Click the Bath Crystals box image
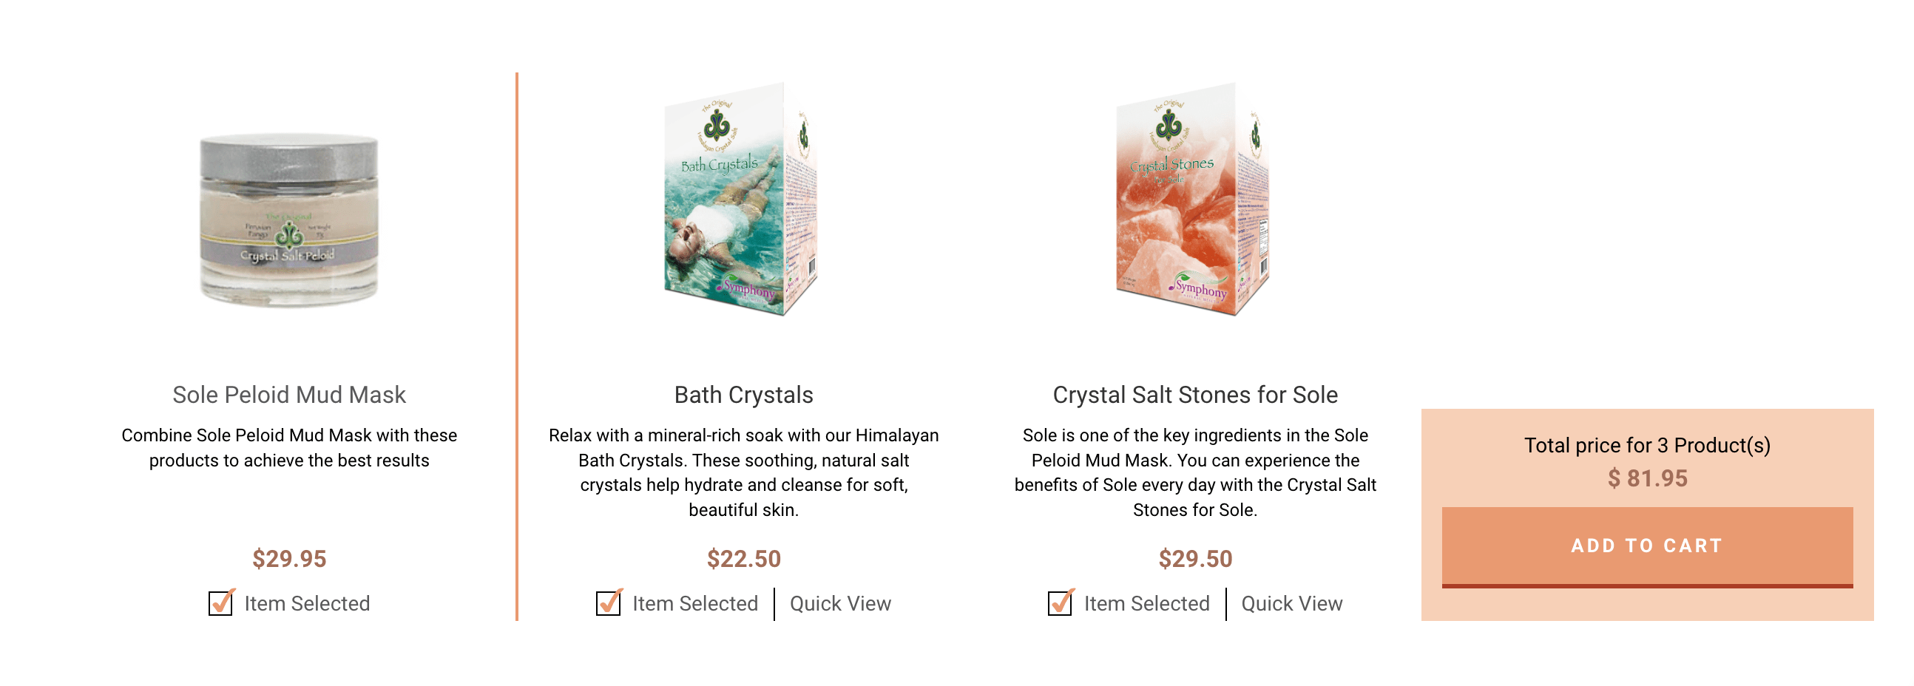 pos(740,200)
